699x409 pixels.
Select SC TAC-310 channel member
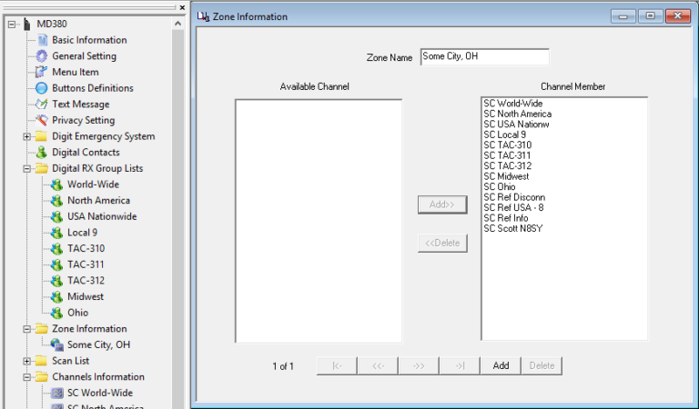coord(507,145)
